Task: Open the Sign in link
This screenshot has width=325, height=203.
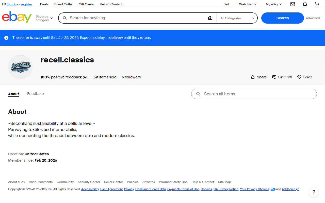Action: click(x=11, y=4)
